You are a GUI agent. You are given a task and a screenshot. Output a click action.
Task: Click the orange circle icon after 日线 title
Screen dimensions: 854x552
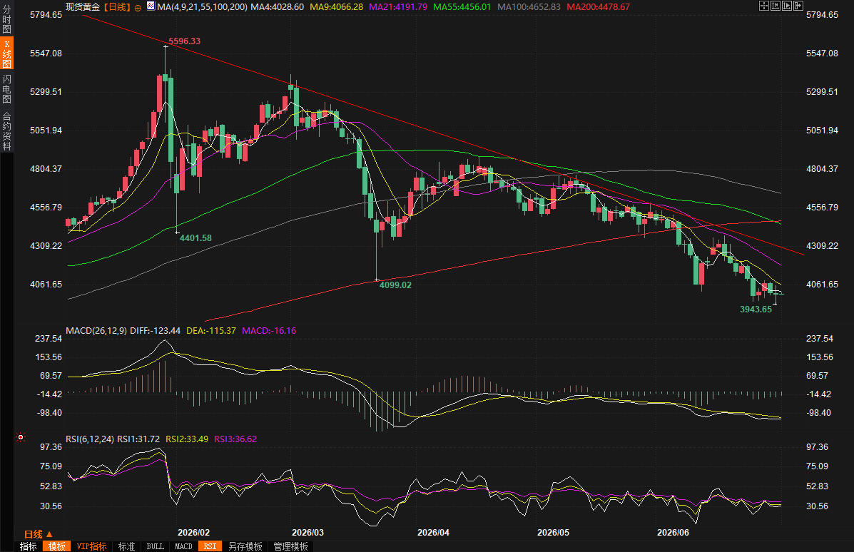[138, 8]
